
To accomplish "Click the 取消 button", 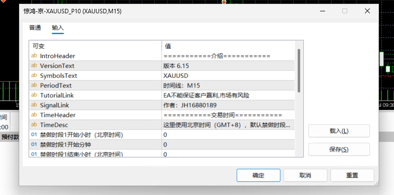I will pos(305,175).
